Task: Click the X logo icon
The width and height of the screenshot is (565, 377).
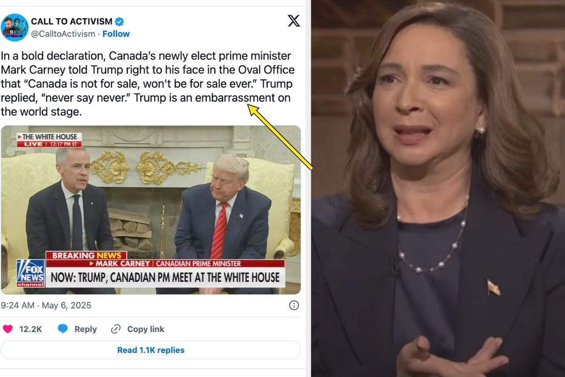Action: point(294,21)
